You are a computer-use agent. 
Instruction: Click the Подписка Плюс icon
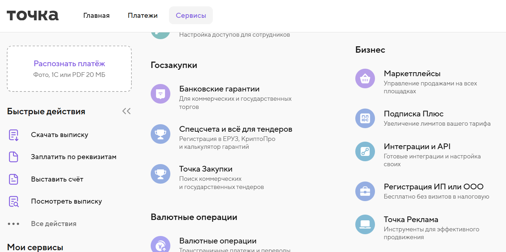tap(365, 119)
